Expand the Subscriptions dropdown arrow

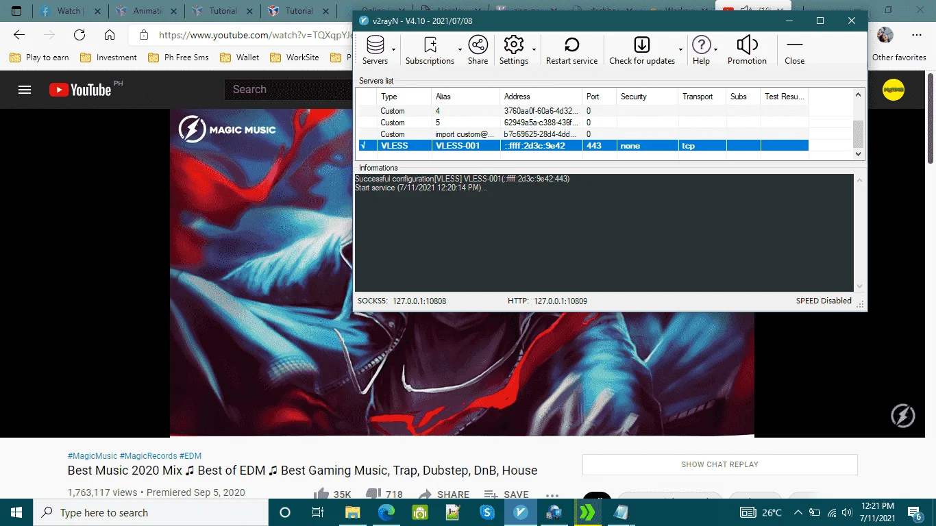(460, 50)
